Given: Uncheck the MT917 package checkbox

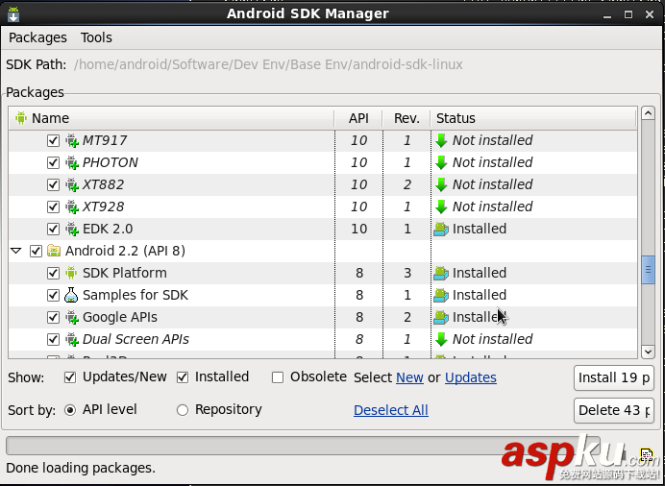Looking at the screenshot, I should point(53,140).
